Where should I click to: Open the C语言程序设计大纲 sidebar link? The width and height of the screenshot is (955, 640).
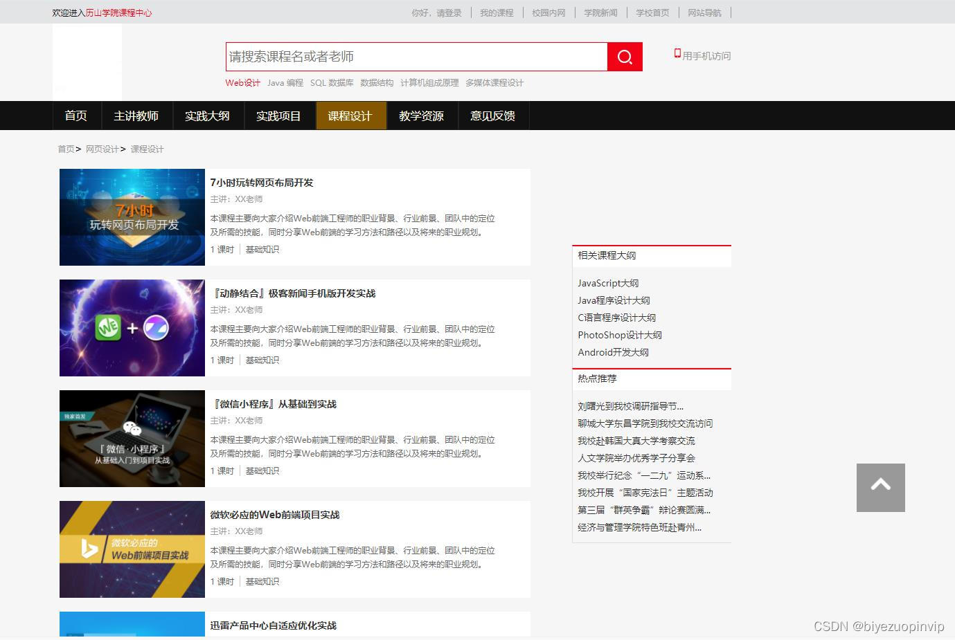coord(617,318)
